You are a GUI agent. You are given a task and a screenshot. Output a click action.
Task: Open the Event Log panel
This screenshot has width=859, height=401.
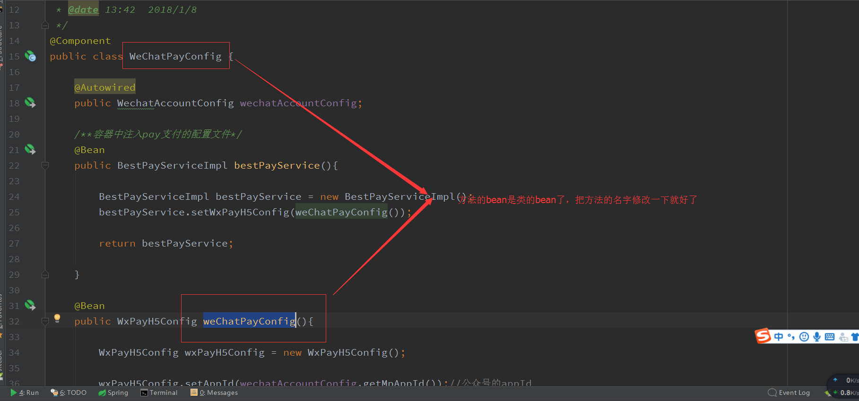click(x=789, y=392)
